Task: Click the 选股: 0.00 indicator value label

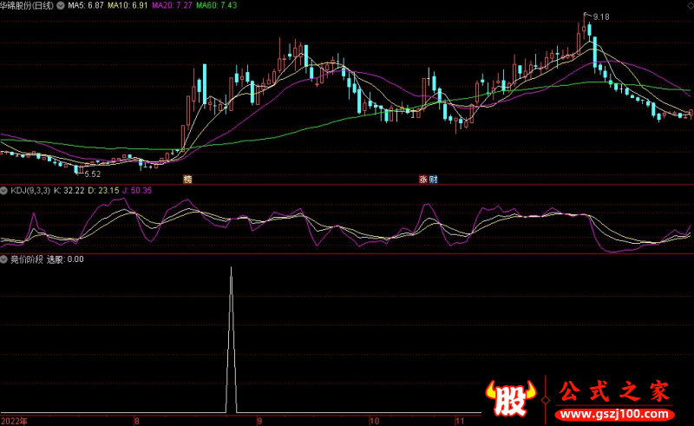Action: pos(65,259)
